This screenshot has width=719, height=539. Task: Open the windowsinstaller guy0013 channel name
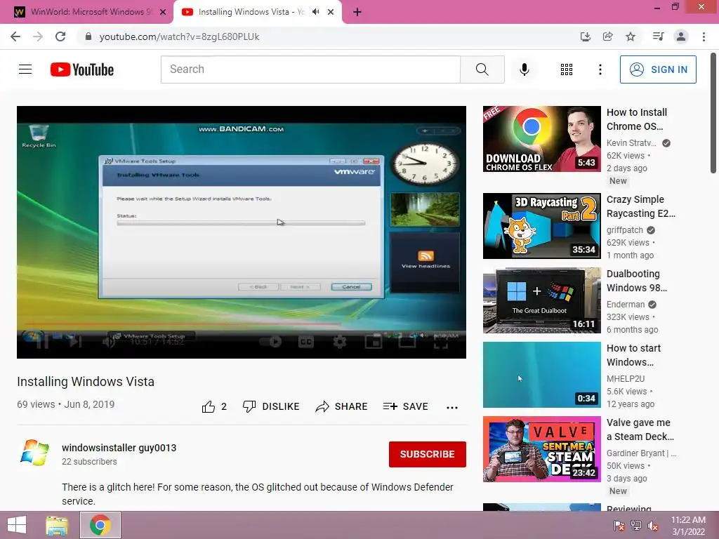click(119, 448)
